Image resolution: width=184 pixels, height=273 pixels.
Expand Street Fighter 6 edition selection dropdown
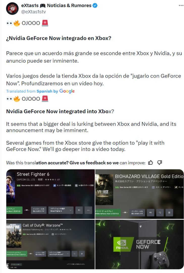point(61,210)
